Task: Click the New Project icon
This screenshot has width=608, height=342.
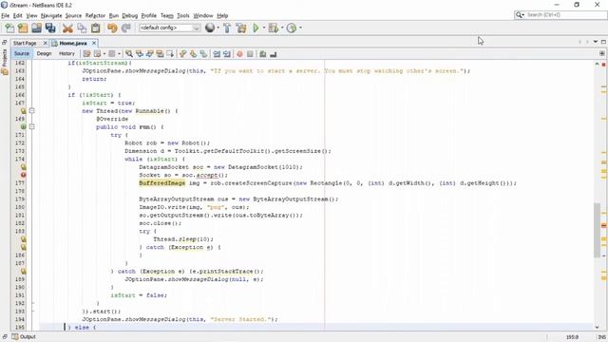Action: [23, 28]
